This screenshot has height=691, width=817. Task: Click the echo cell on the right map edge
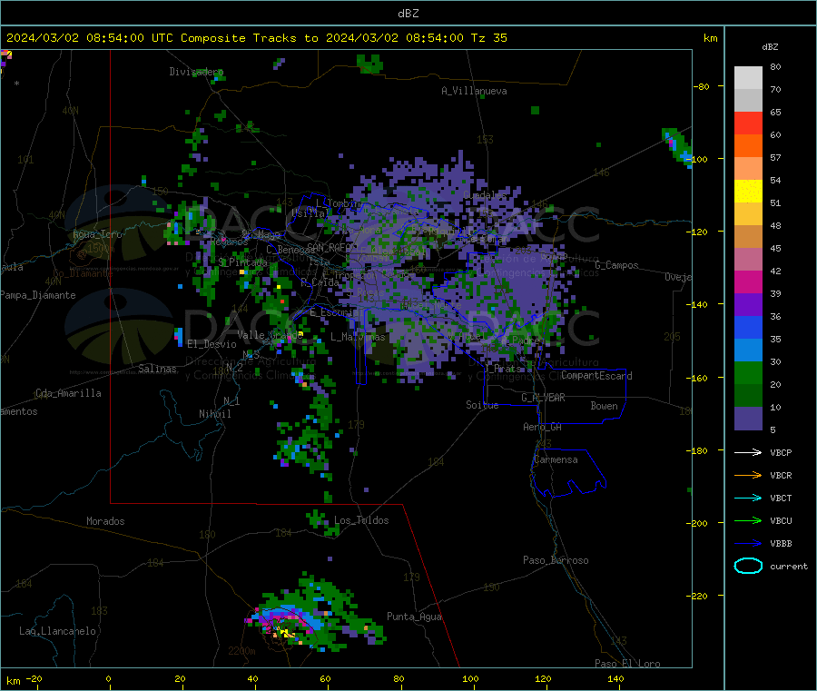coord(677,146)
